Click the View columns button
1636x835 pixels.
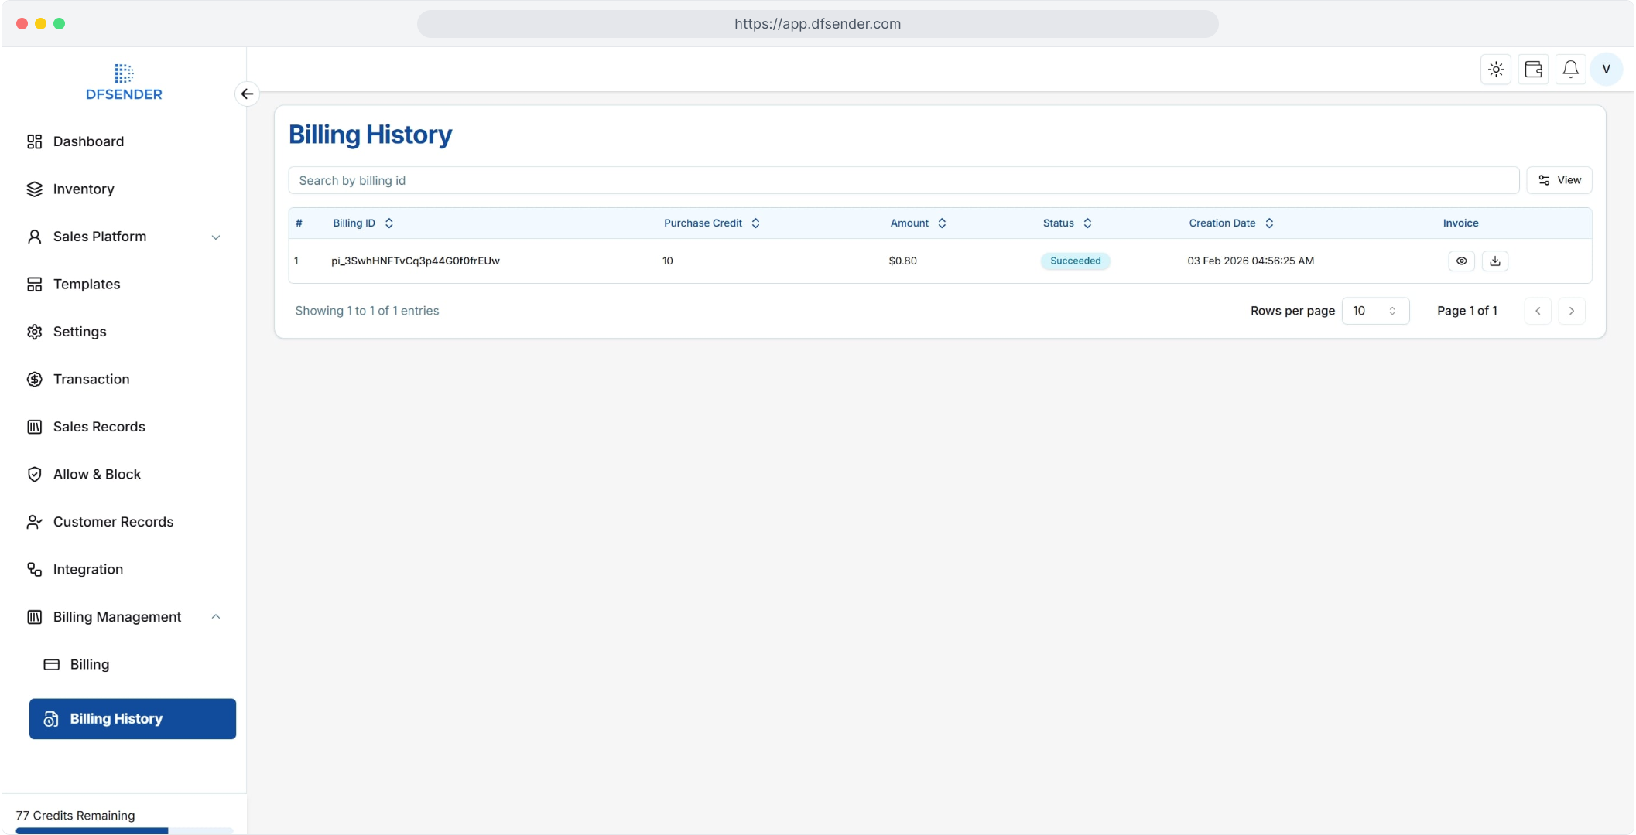[x=1559, y=180]
